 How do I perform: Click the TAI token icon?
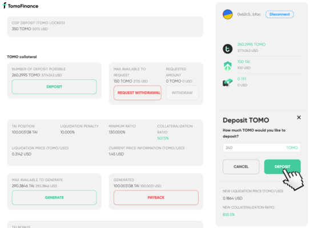(x=228, y=66)
